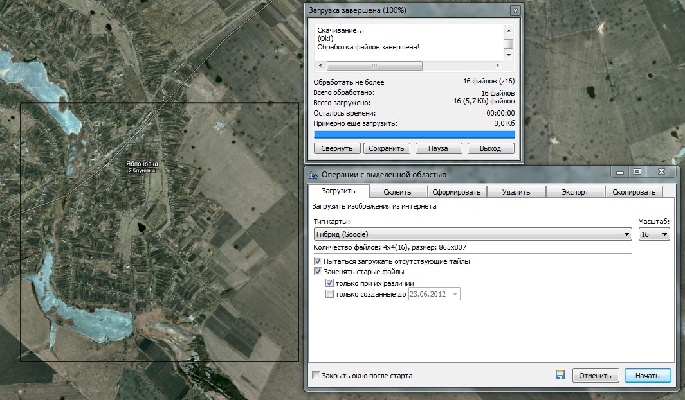
Task: Enable 'Закрыть окно после старта' checkbox
Action: click(316, 376)
